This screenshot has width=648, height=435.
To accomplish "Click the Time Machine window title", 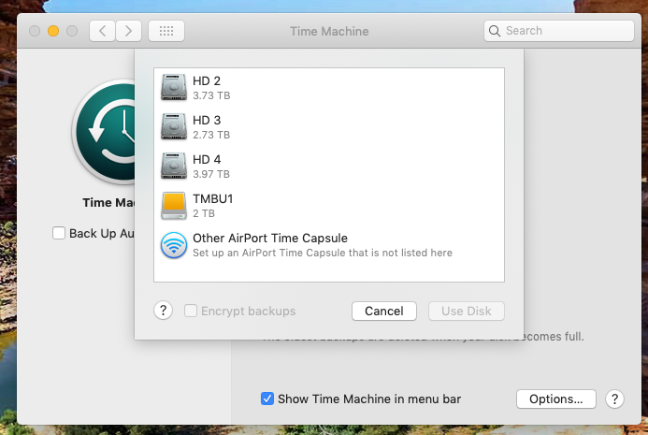I will [x=329, y=32].
